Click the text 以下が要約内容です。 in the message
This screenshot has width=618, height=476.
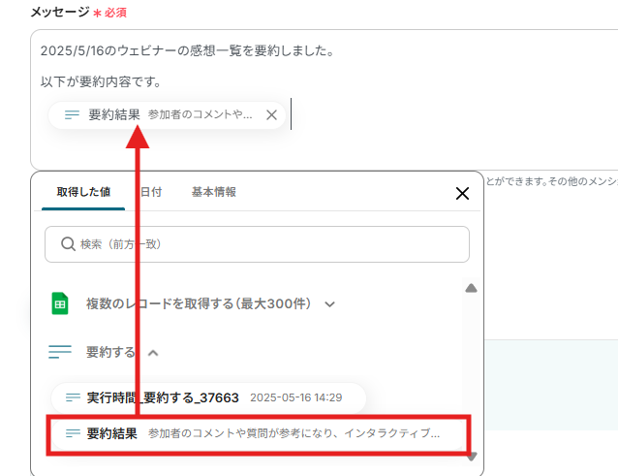(101, 81)
